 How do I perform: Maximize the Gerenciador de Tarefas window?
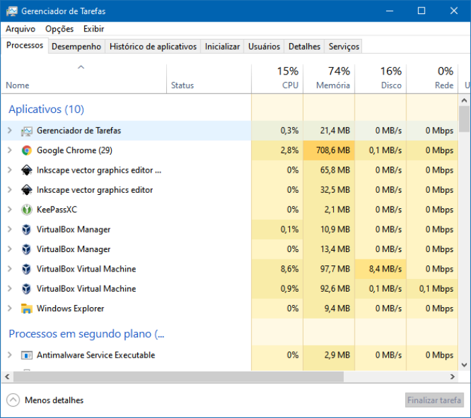(421, 11)
